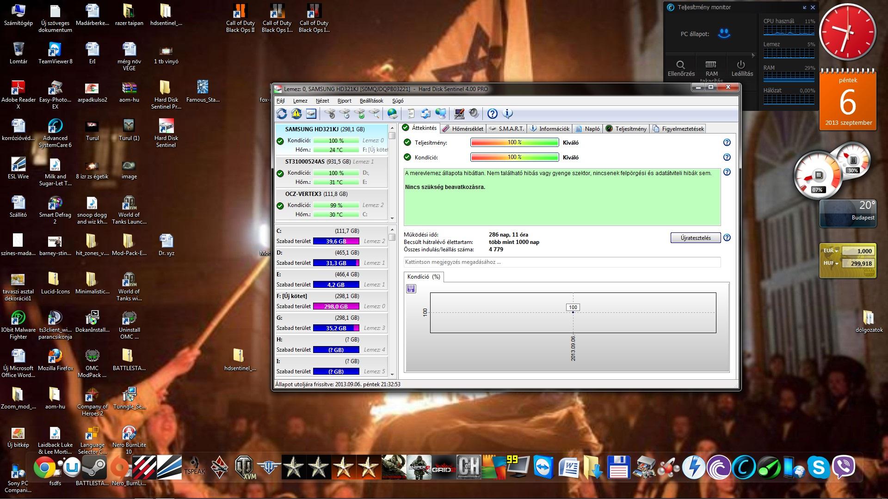Click the globe with disk toolbar icon
This screenshot has height=499, width=888.
[x=392, y=114]
